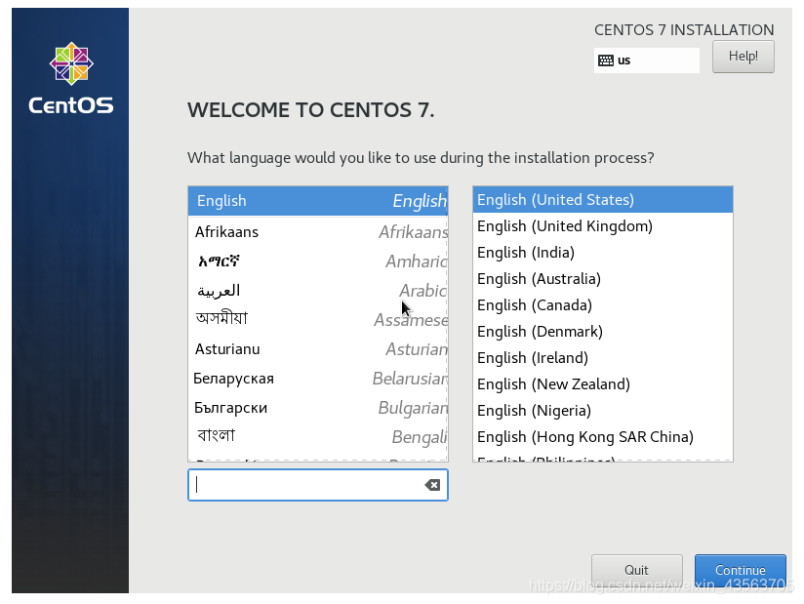Select Asturianu in the language list
This screenshot has height=604, width=804.
pyautogui.click(x=318, y=349)
